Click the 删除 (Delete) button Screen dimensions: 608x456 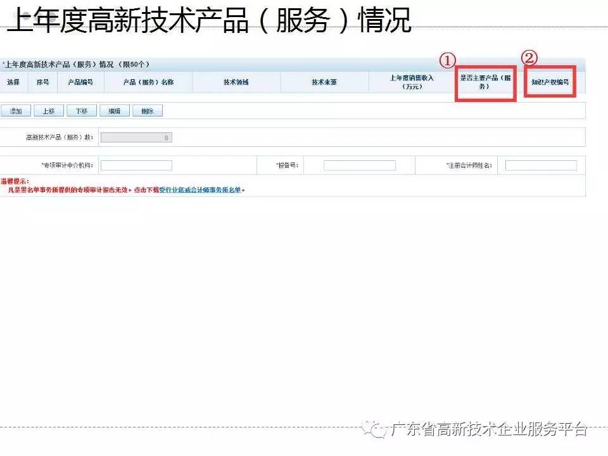pyautogui.click(x=148, y=111)
